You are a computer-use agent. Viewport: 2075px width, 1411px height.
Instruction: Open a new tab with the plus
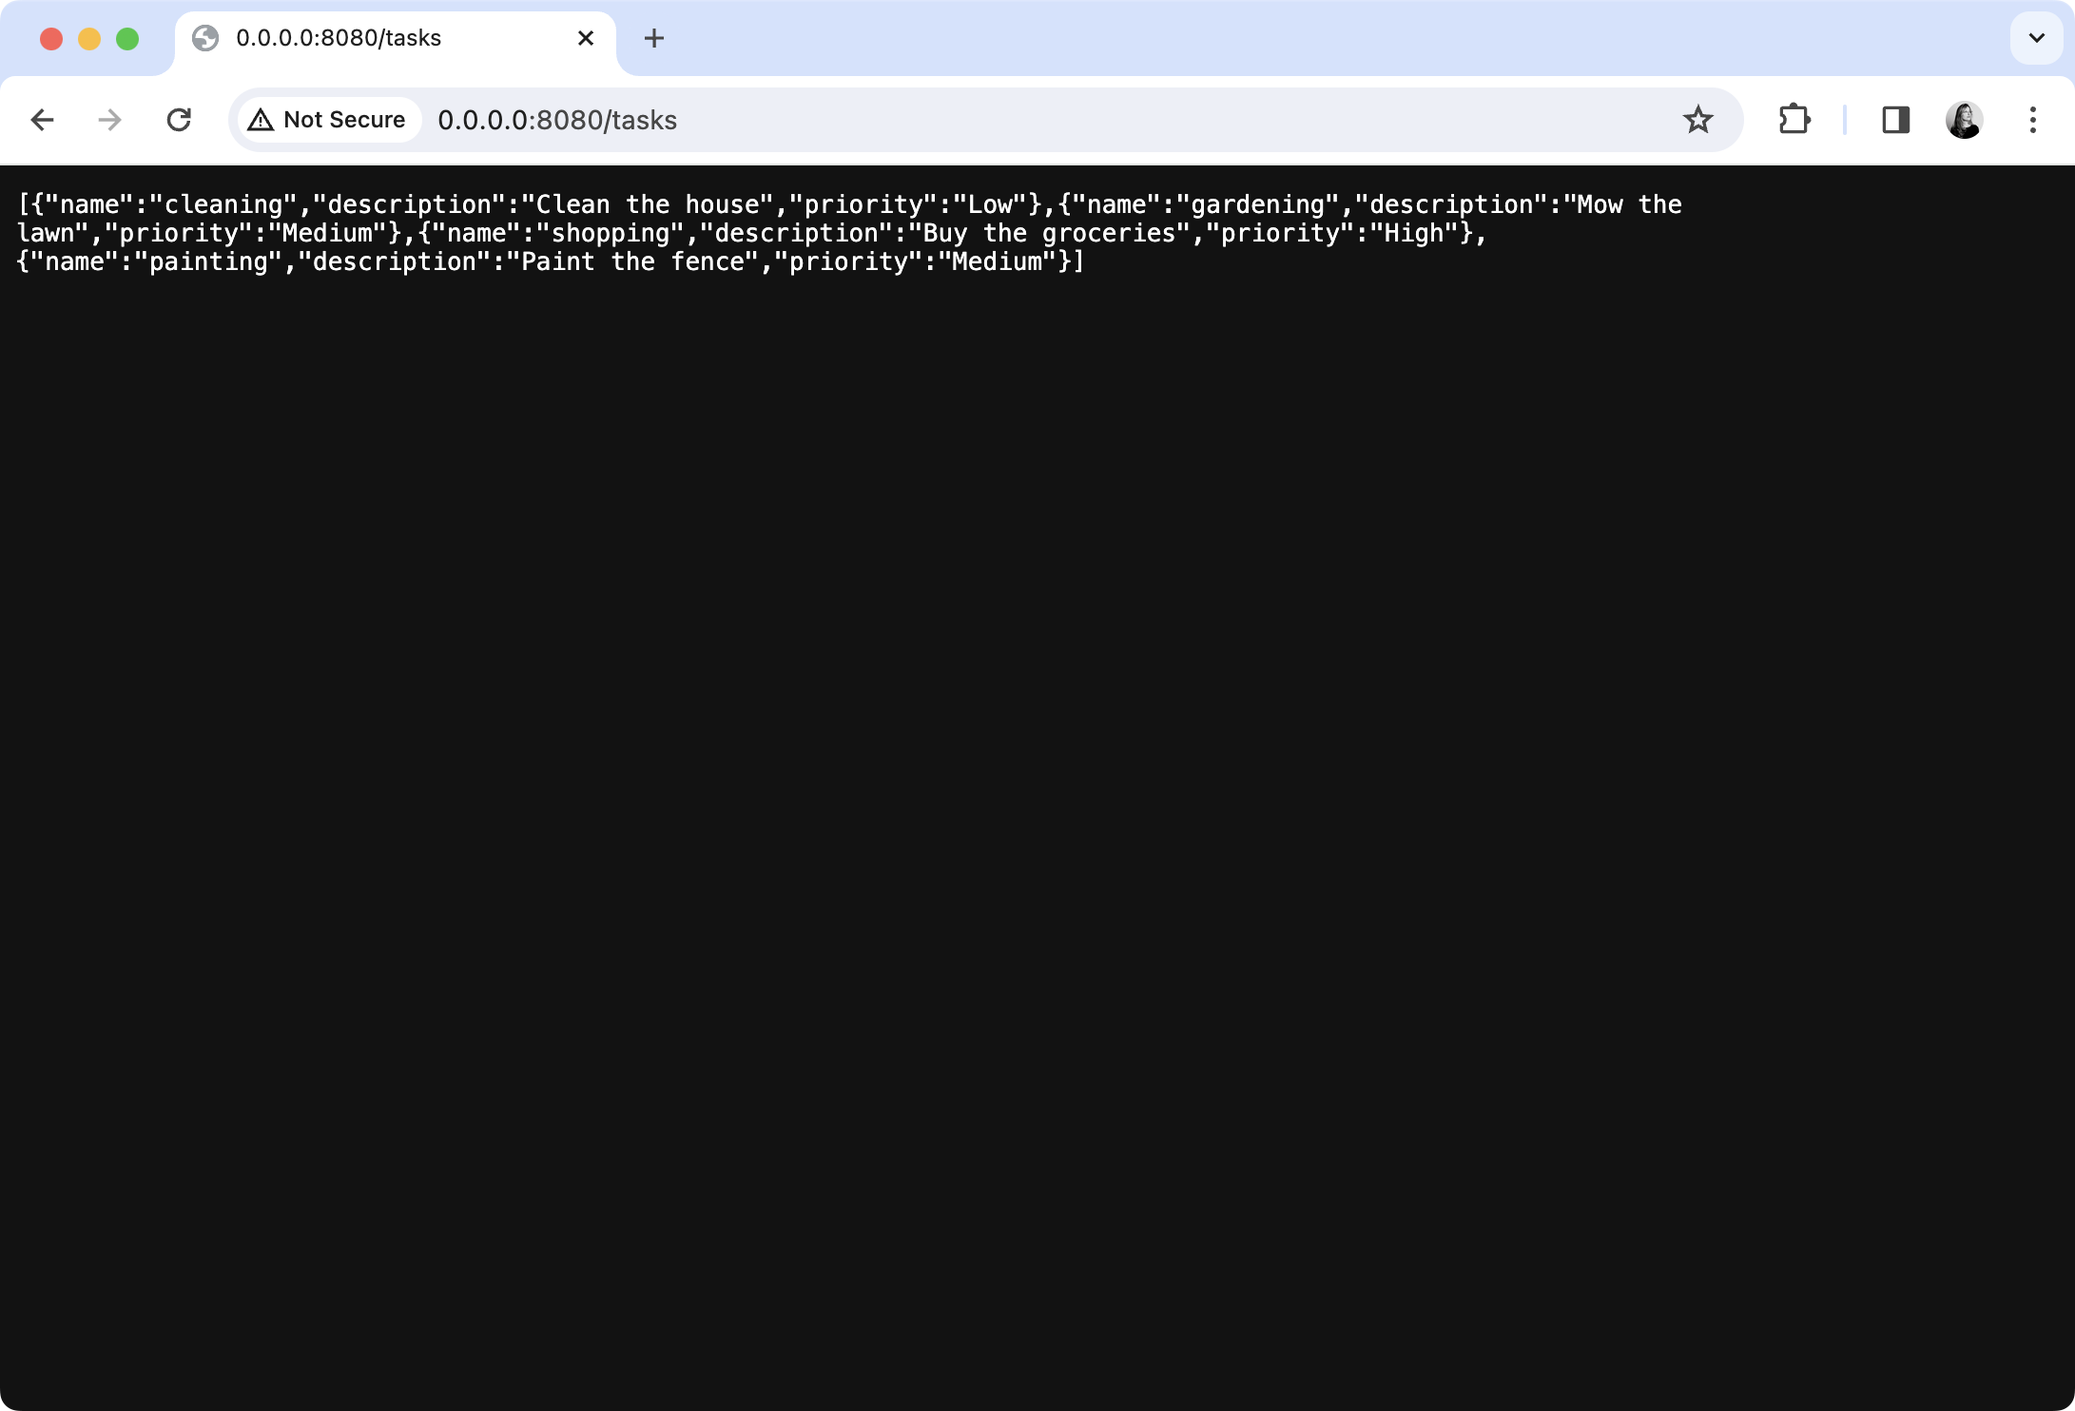pyautogui.click(x=653, y=38)
